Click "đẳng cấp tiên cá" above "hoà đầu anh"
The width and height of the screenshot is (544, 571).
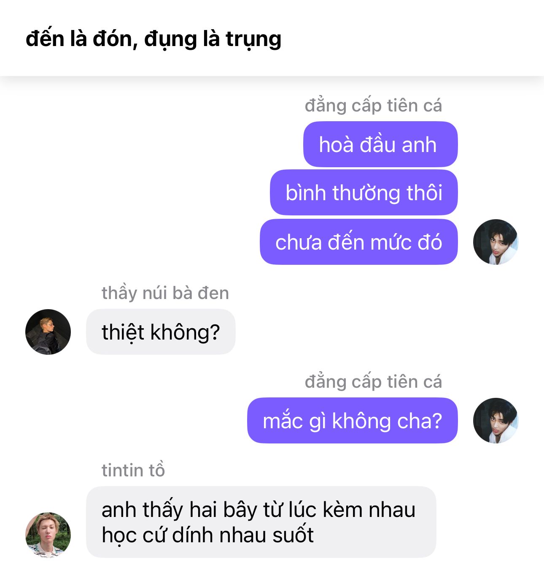374,106
